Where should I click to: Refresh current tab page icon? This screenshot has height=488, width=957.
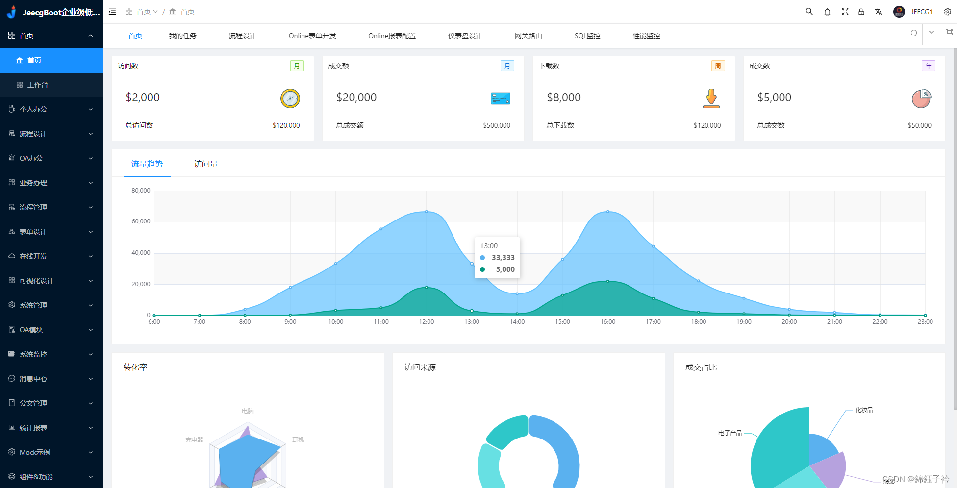pyautogui.click(x=914, y=33)
